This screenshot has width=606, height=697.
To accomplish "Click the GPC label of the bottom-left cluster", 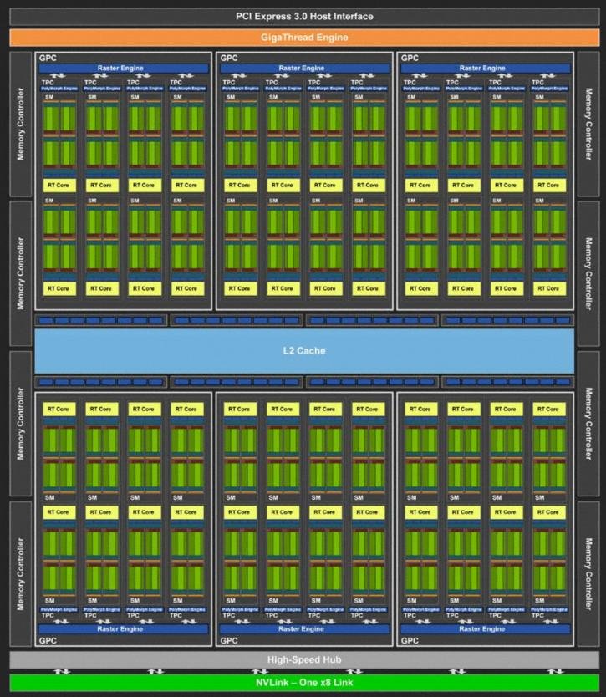I will point(48,640).
